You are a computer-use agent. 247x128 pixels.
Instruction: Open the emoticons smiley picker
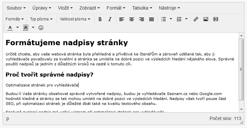[41, 28]
